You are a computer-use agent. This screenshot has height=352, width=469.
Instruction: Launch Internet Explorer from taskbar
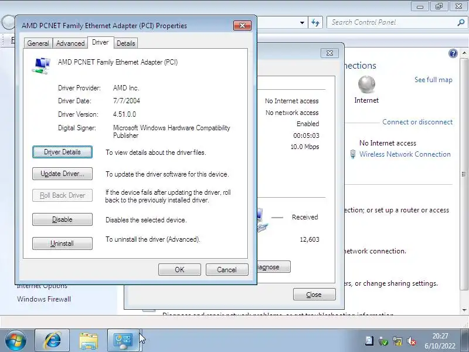coord(52,340)
